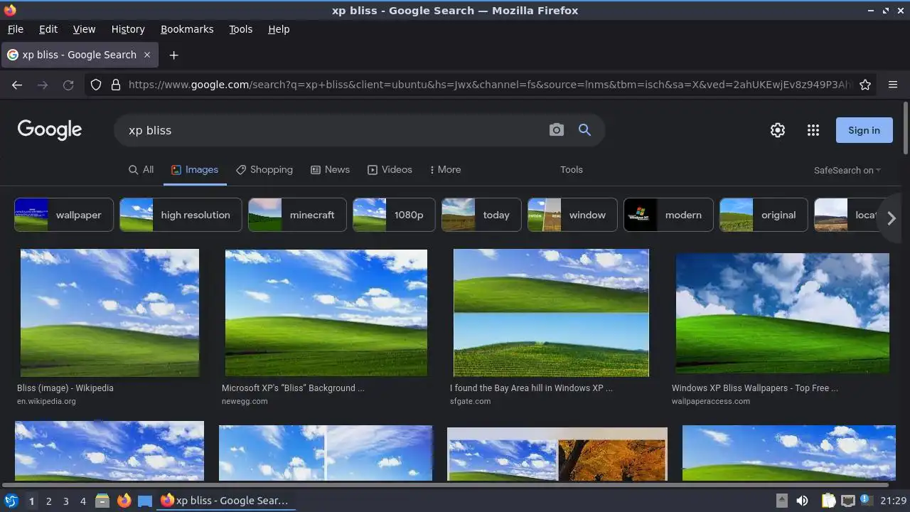Open the taskbar start menu icon

[x=11, y=501]
